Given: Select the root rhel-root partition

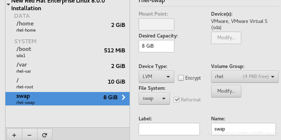Looking at the screenshot, I should (67, 83).
